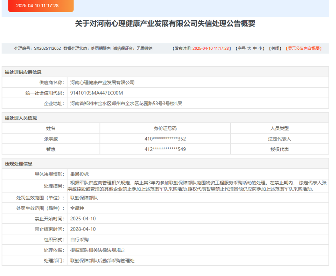
Task: Click the name 张宗威 in personnel table
Action: coord(51,139)
